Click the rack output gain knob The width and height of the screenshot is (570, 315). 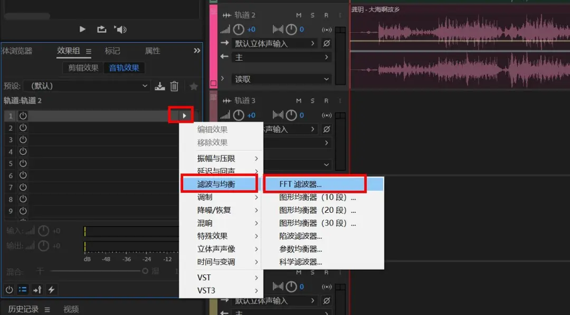pos(44,246)
